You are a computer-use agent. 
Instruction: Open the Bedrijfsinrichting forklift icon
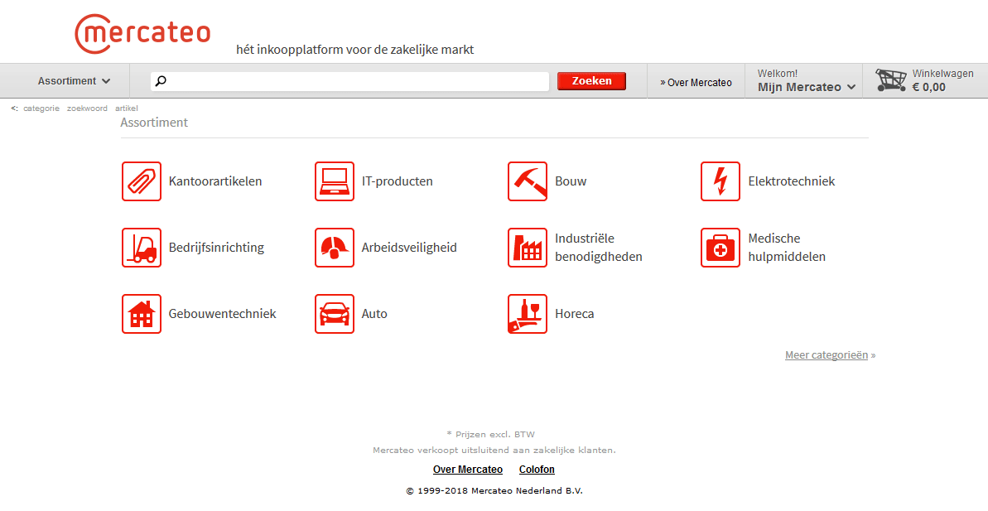tap(141, 248)
